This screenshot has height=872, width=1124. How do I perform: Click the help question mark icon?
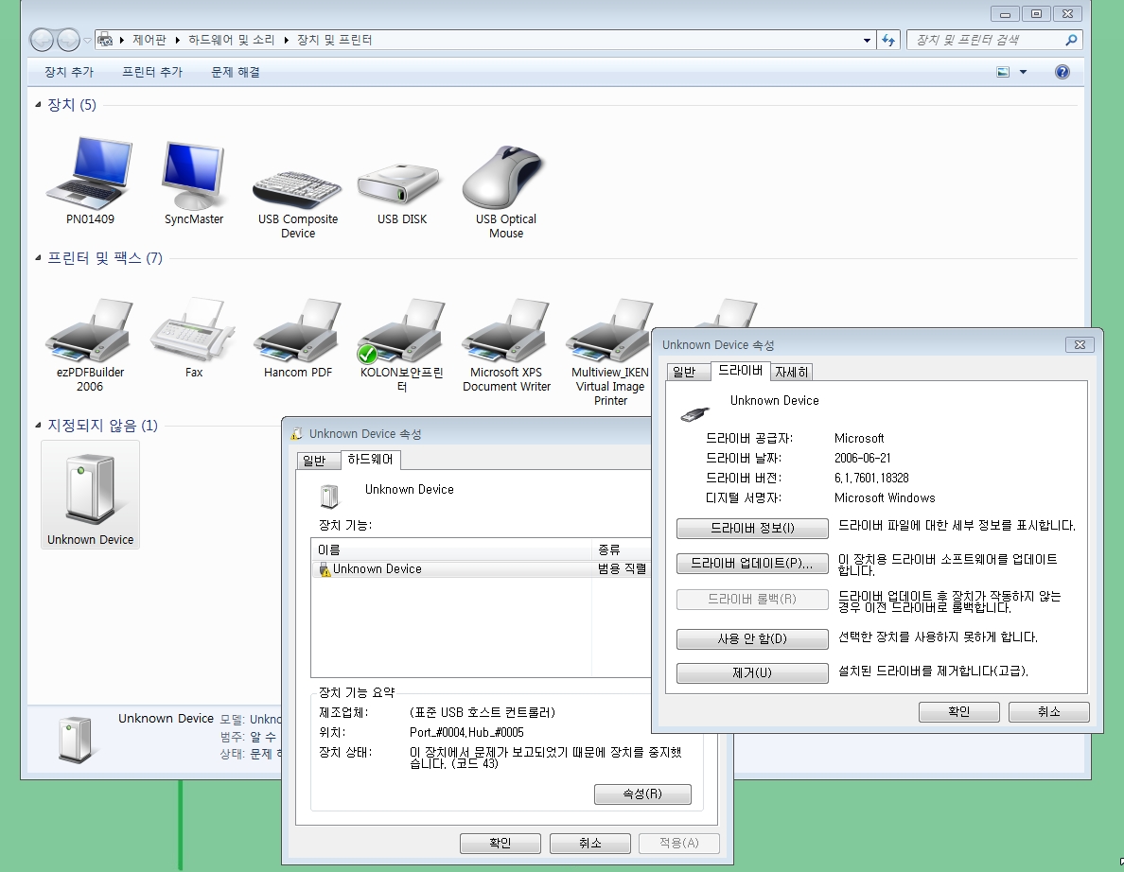1063,72
